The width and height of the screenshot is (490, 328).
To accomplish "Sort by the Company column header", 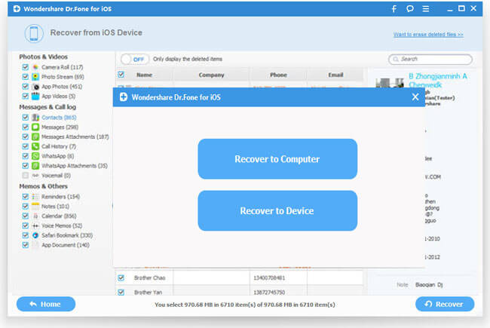I will coord(211,75).
